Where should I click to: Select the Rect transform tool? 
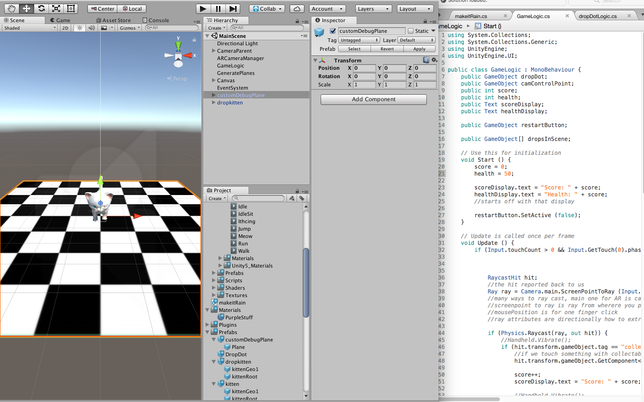[x=71, y=8]
